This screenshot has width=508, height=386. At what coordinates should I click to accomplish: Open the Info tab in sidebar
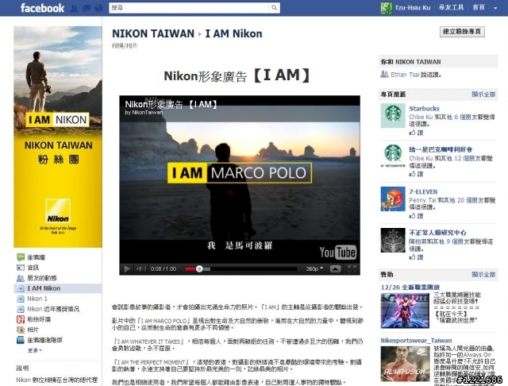(33, 268)
